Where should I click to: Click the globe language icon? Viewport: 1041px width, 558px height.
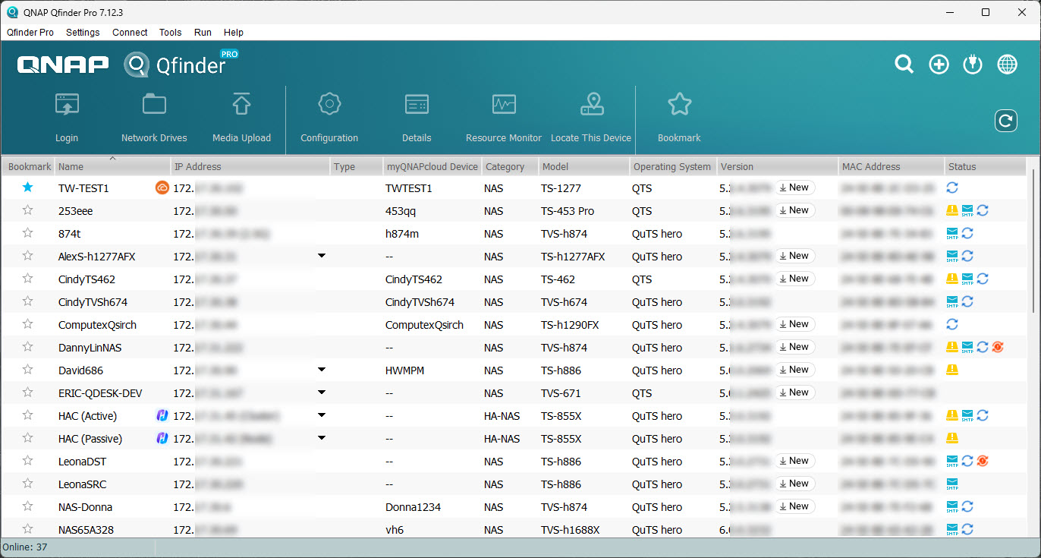coord(1007,65)
